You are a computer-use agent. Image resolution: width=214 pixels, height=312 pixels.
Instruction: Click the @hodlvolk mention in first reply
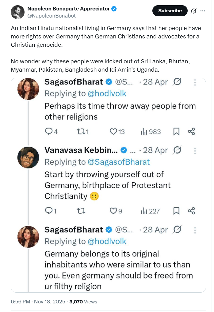pos(107,93)
